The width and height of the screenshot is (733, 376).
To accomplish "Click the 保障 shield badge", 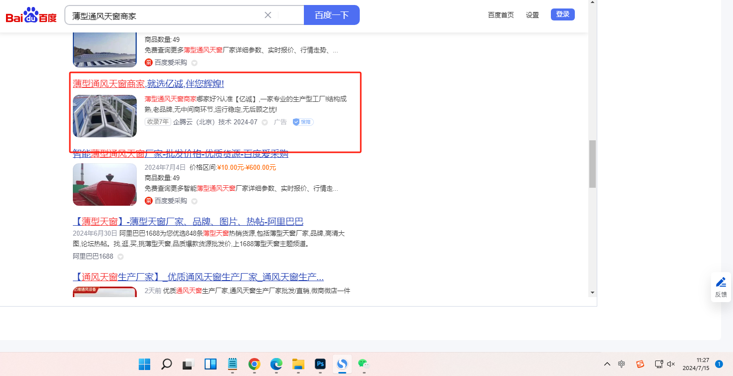I will click(303, 122).
